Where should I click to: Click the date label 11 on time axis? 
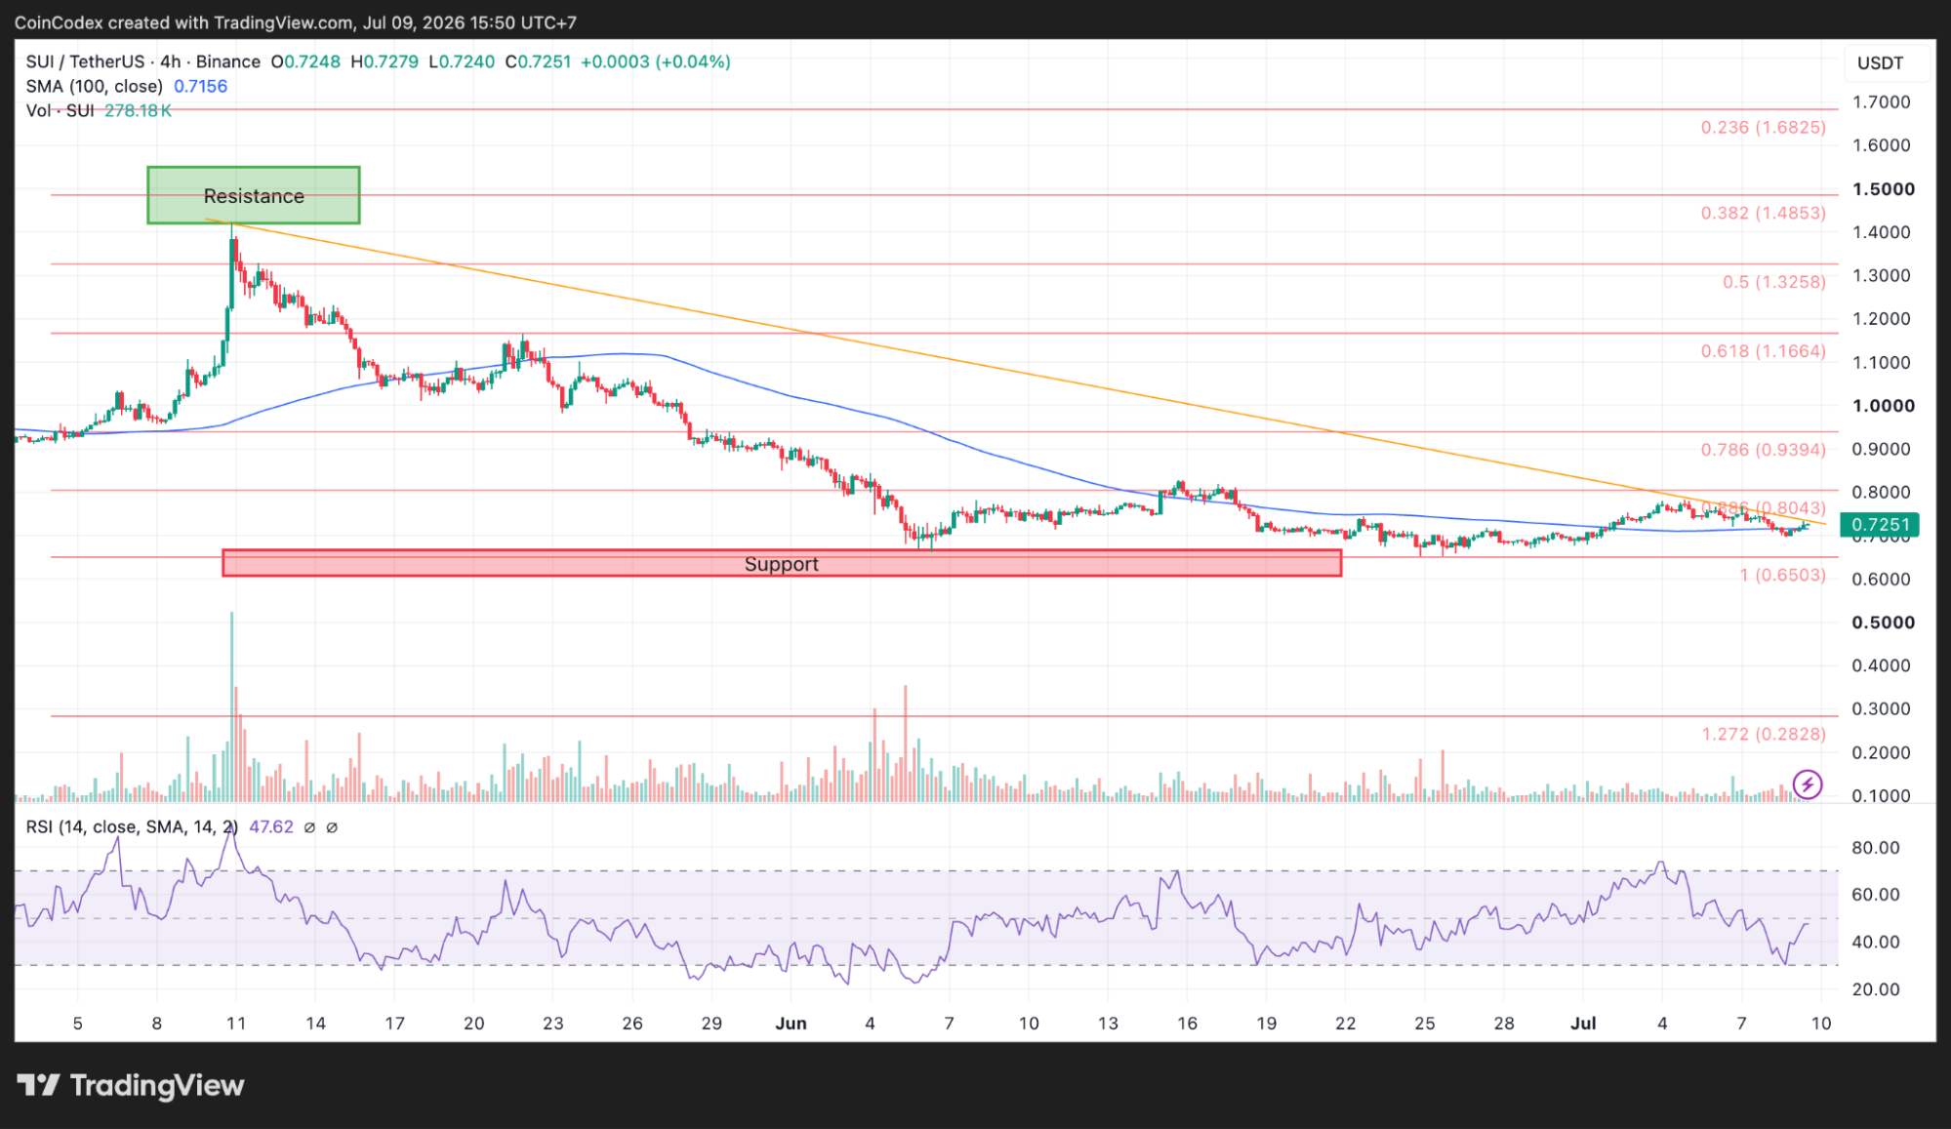(235, 1024)
